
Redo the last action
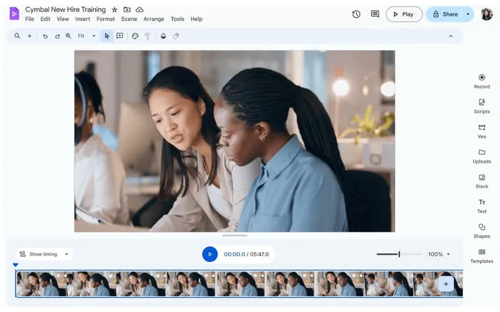tap(57, 36)
